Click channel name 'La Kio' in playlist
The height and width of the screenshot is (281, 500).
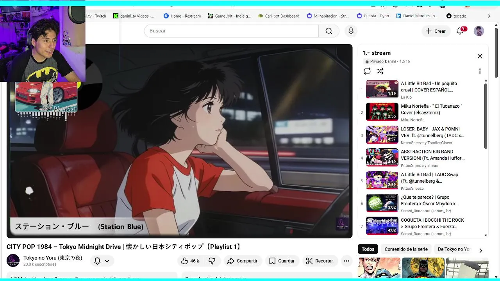(x=406, y=97)
